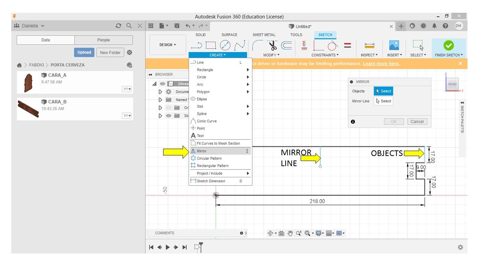The image size is (481, 270).
Task: Choose Sketch Dimension from Create menu
Action: point(220,181)
